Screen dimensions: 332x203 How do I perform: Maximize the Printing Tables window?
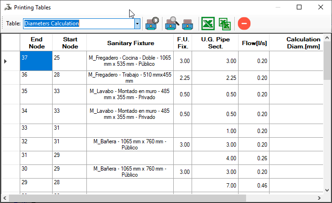[x=299, y=7]
